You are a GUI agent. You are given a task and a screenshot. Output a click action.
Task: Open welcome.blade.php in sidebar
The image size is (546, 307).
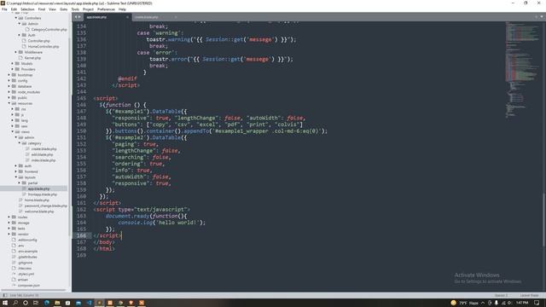(39, 211)
